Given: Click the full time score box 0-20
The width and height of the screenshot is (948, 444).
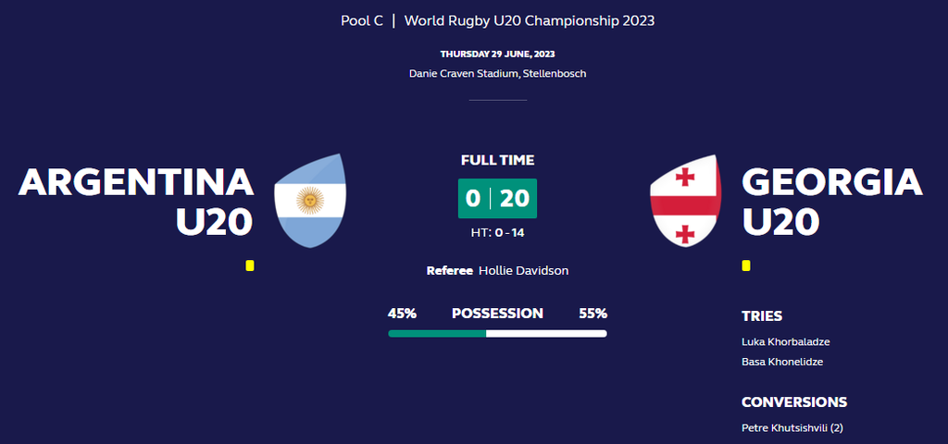Looking at the screenshot, I should (x=497, y=198).
